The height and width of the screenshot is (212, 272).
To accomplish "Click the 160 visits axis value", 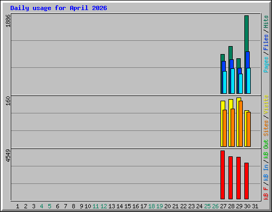I will 8,101.
